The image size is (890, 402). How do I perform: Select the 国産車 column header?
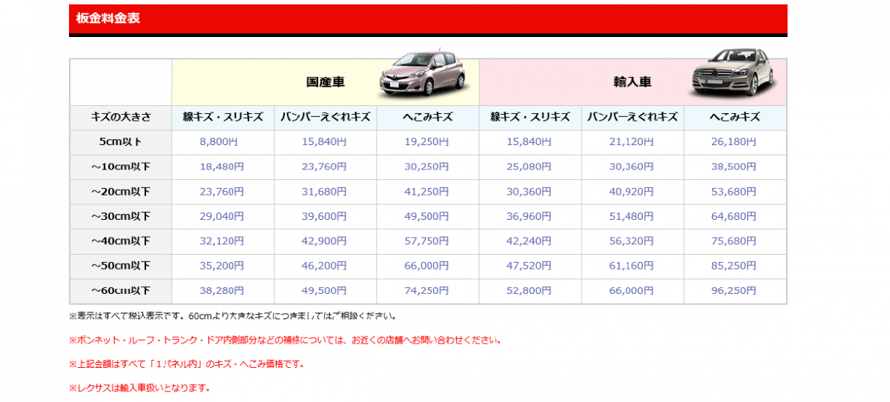pos(326,82)
